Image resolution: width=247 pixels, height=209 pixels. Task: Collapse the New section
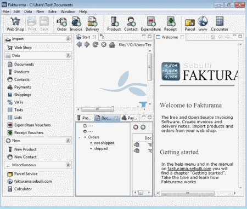click(x=68, y=141)
